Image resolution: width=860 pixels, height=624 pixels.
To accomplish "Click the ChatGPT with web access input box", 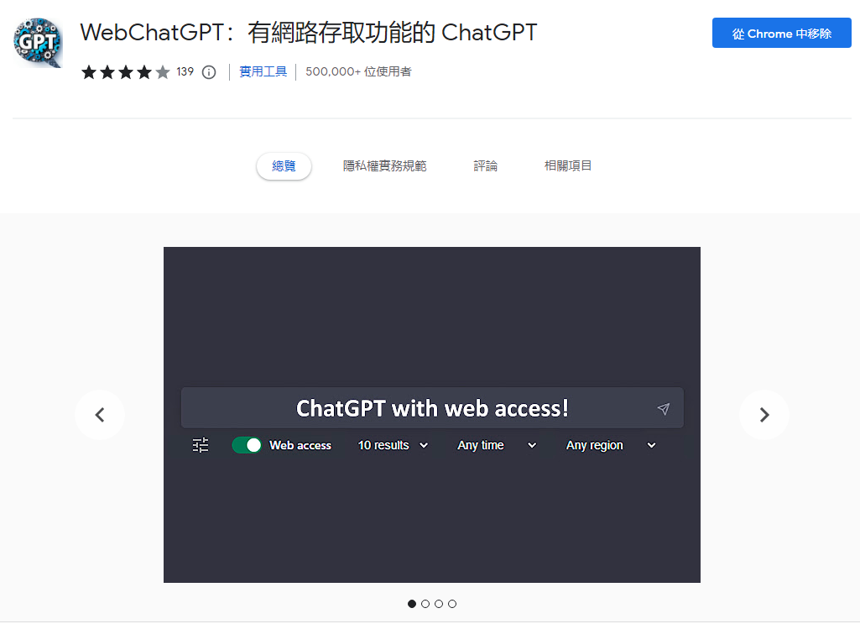I will click(x=432, y=408).
